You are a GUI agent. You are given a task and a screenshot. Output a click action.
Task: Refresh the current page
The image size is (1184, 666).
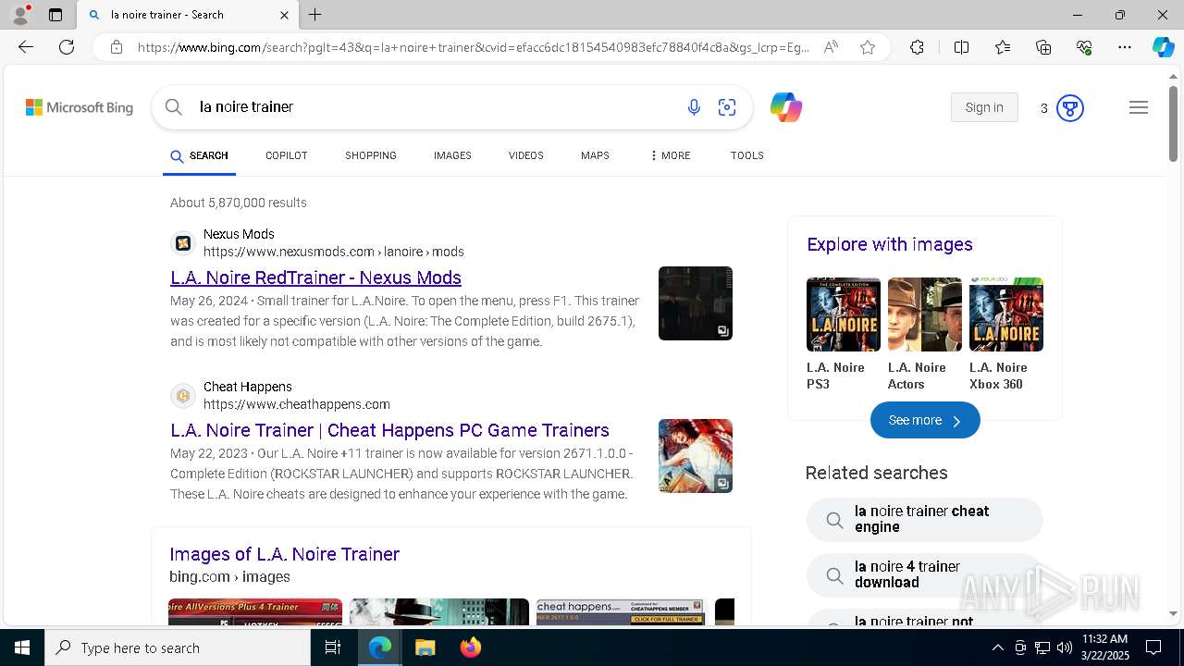pyautogui.click(x=67, y=47)
